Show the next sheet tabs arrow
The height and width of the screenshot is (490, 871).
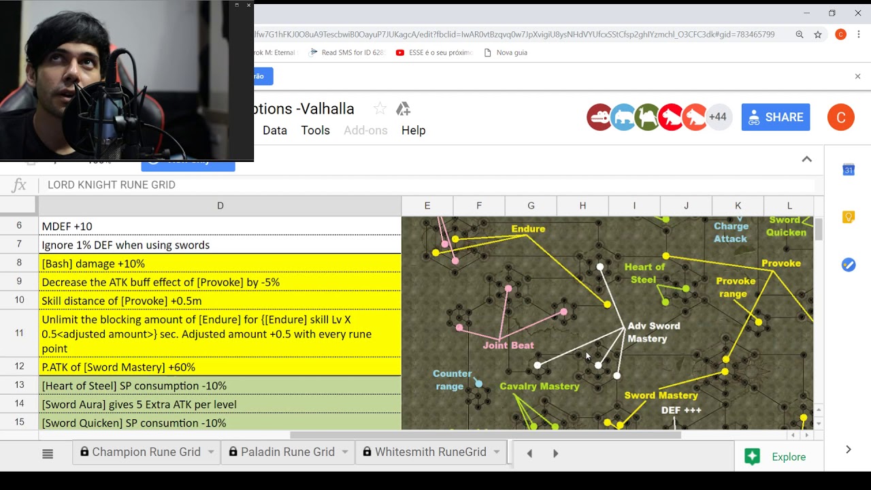tap(555, 453)
